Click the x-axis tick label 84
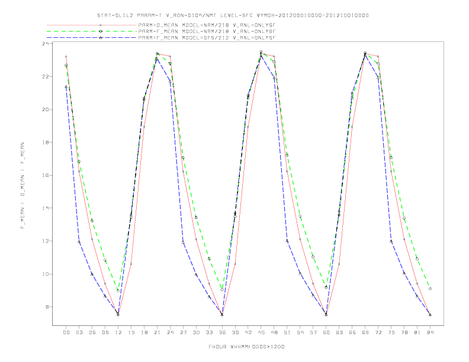 pyautogui.click(x=430, y=332)
